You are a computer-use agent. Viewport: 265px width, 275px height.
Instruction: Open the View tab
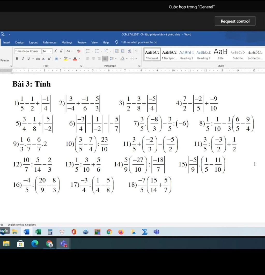[94, 42]
